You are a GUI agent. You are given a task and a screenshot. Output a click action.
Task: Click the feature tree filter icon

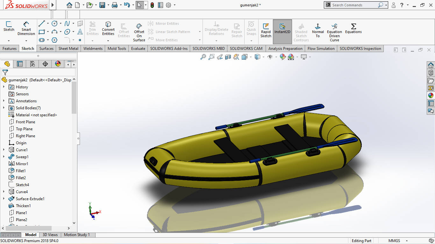(5, 72)
